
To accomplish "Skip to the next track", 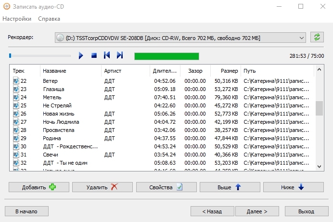I will point(120,55).
